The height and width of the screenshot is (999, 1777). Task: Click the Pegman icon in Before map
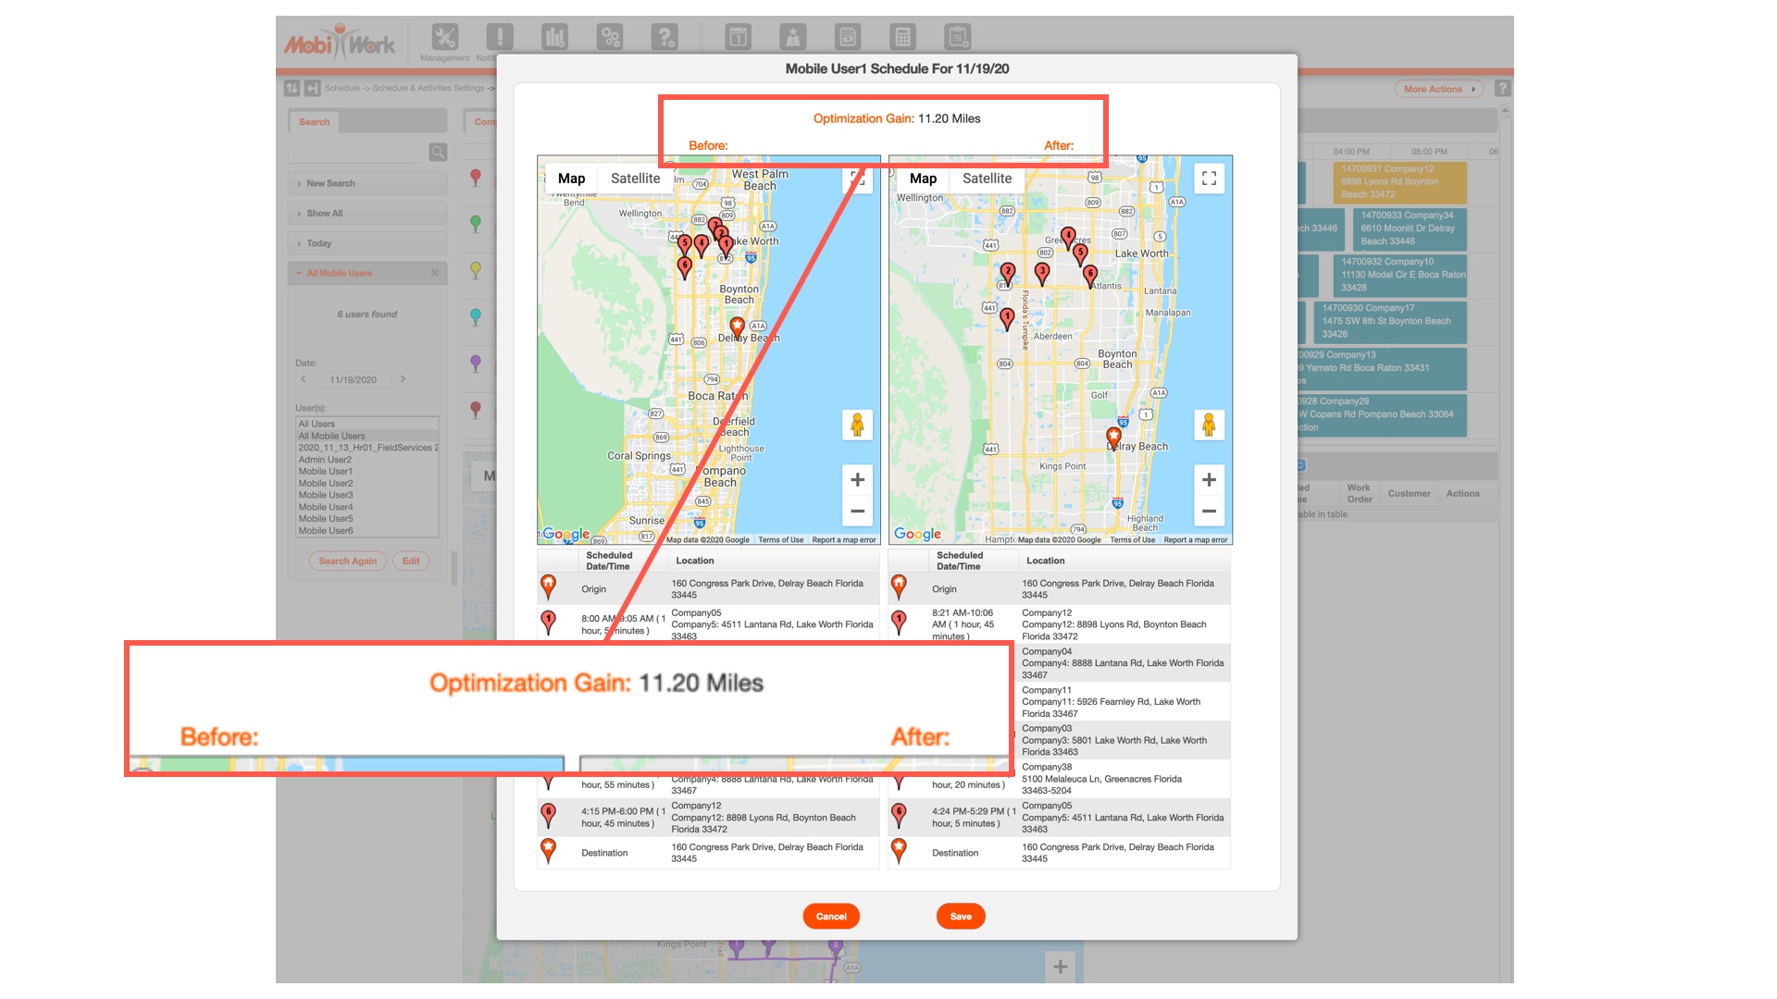pyautogui.click(x=857, y=425)
